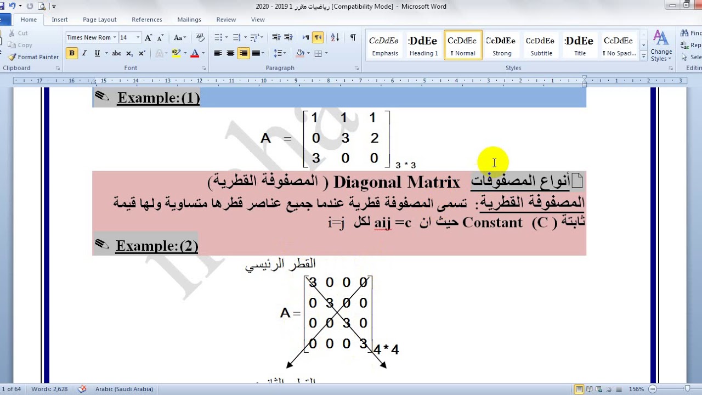Viewport: 702px width, 395px height.
Task: Click Grow Font icon
Action: [x=149, y=37]
